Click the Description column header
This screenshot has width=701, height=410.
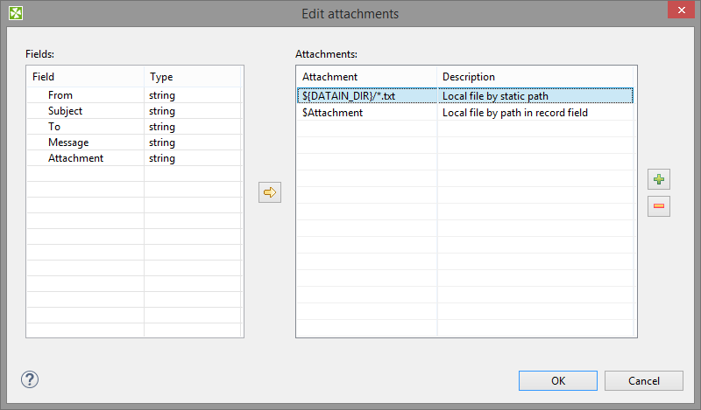(535, 77)
